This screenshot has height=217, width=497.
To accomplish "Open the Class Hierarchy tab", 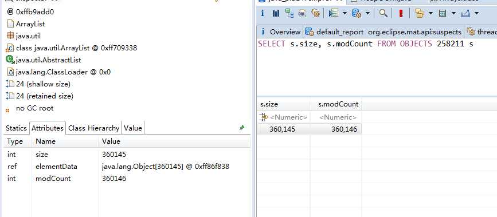I will 93,128.
